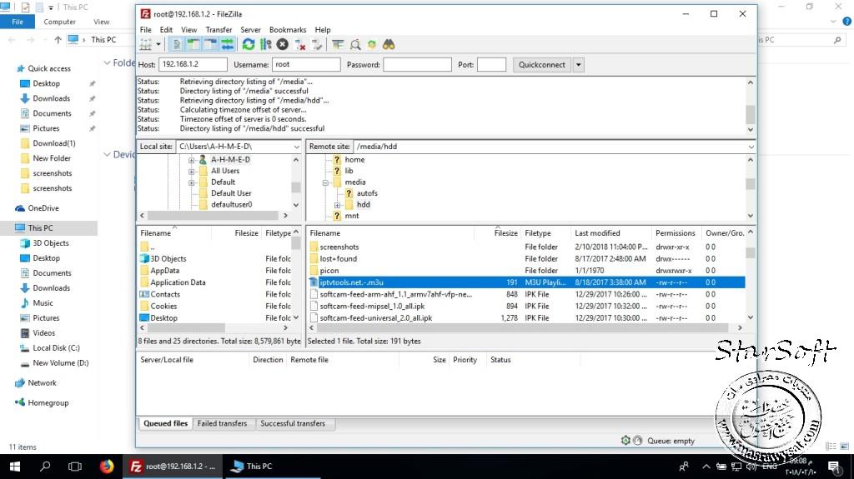This screenshot has width=854, height=479.
Task: Select screenshots folder in remote file list
Action: point(339,247)
